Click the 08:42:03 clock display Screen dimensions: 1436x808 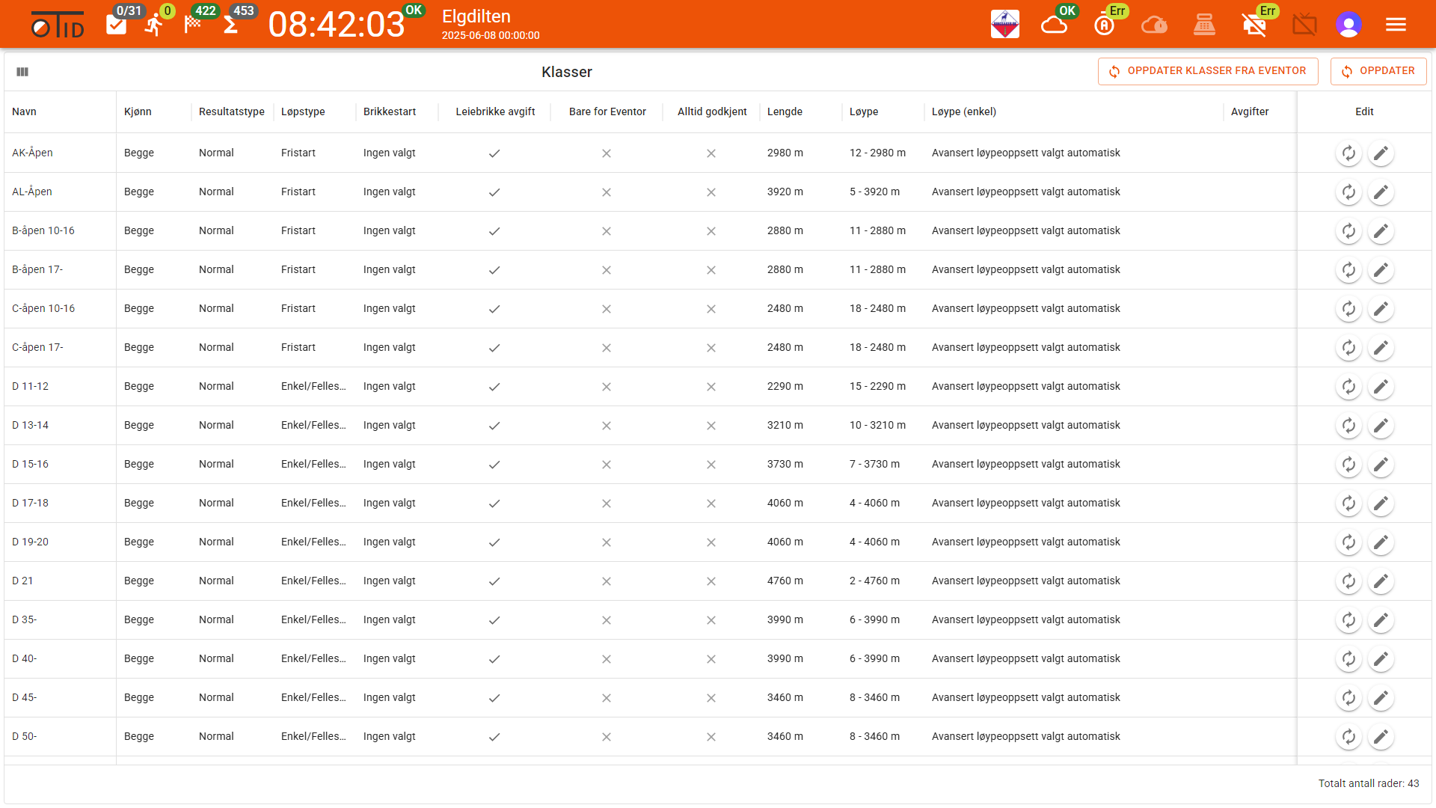[337, 25]
